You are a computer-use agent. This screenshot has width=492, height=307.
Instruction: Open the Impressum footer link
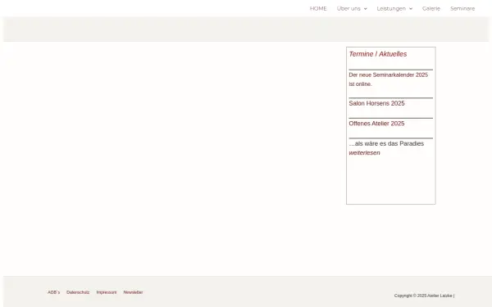tap(107, 292)
